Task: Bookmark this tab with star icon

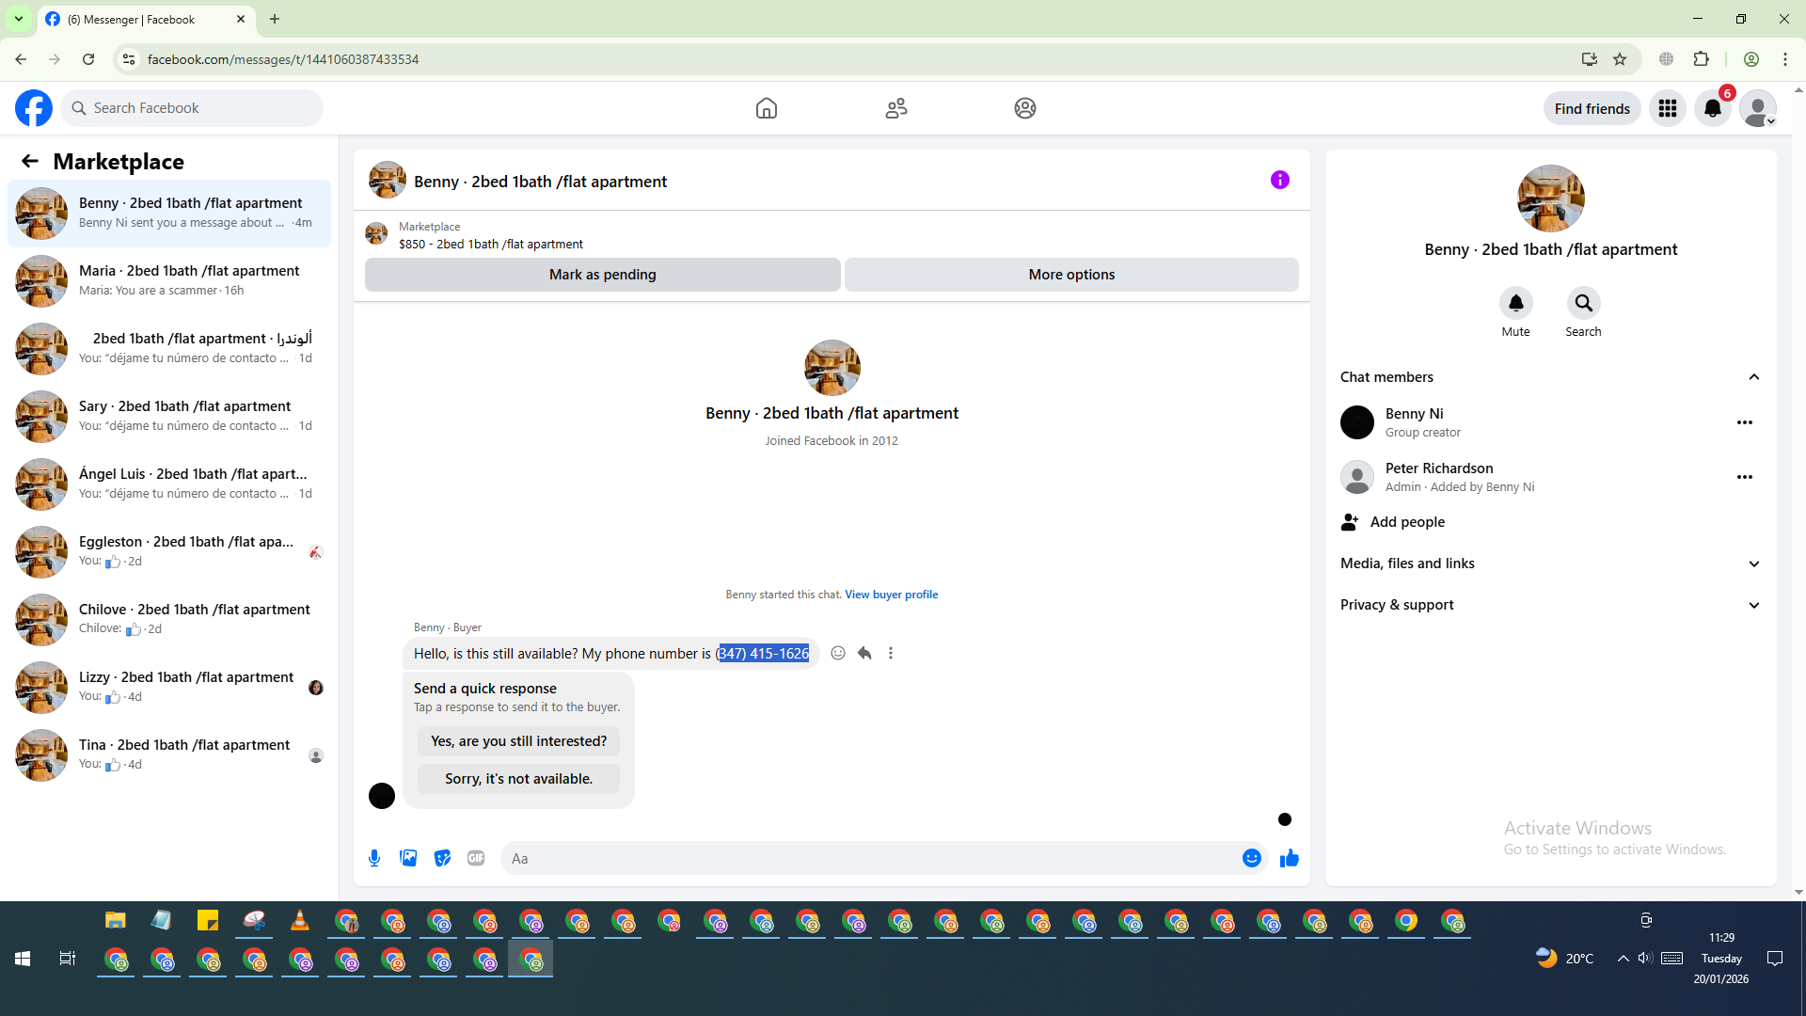Action: pos(1620,59)
